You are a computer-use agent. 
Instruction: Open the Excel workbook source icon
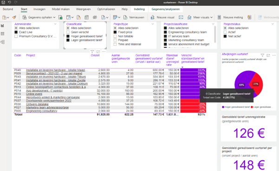[x=60, y=18]
